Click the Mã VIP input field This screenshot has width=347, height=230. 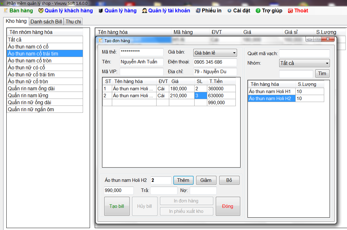[x=141, y=72]
